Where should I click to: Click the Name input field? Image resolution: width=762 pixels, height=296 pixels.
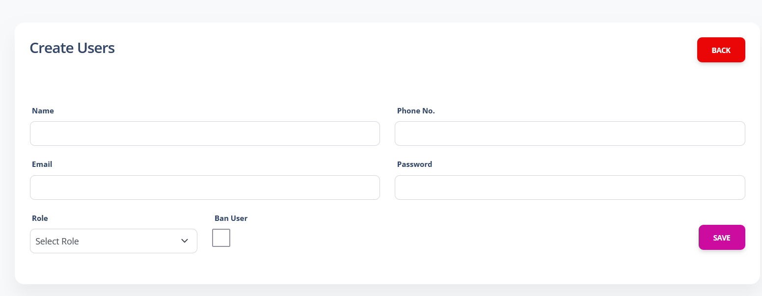coord(205,134)
